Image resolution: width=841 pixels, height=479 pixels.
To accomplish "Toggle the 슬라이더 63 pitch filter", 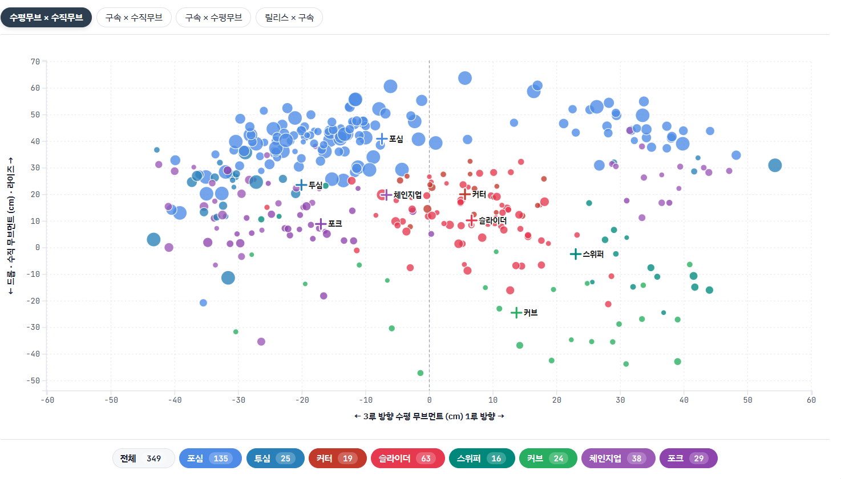I will 407,458.
